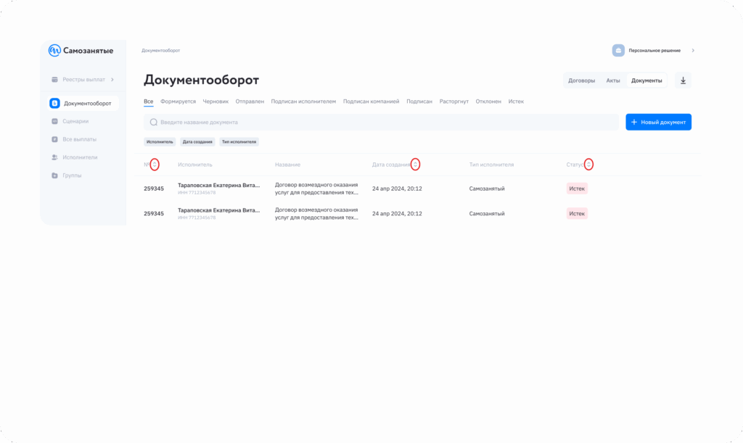The image size is (743, 443).
Task: Click the Персональное решение avatar icon
Action: [x=618, y=51]
